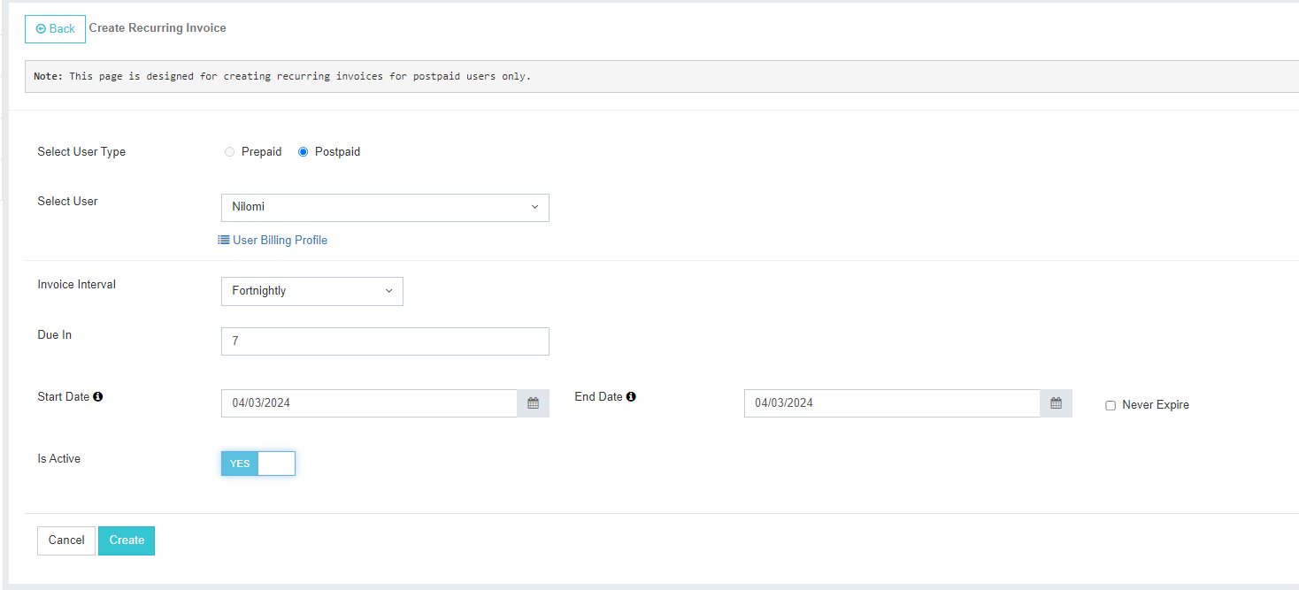Focus the End Date text field
The image size is (1299, 590).
click(892, 403)
